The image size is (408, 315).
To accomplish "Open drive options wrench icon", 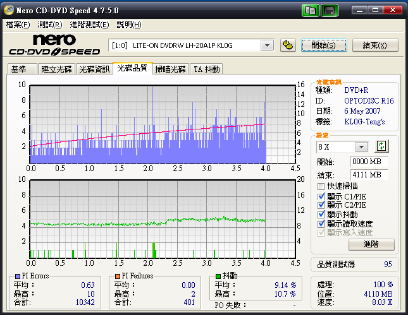I will (288, 45).
